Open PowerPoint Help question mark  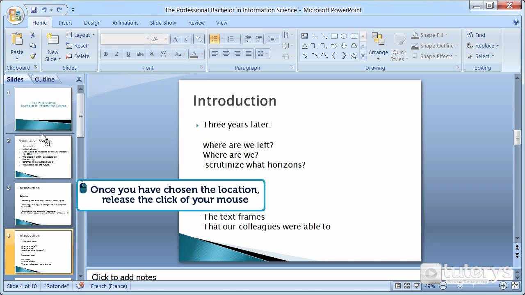[516, 22]
